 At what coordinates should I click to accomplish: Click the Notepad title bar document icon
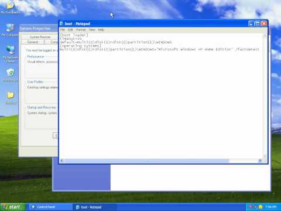point(61,23)
